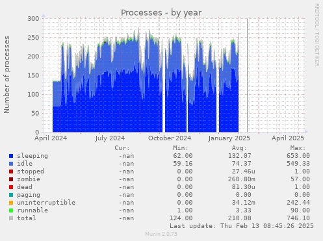
Task: Click the total legend color swatch
Action: pos(11,218)
